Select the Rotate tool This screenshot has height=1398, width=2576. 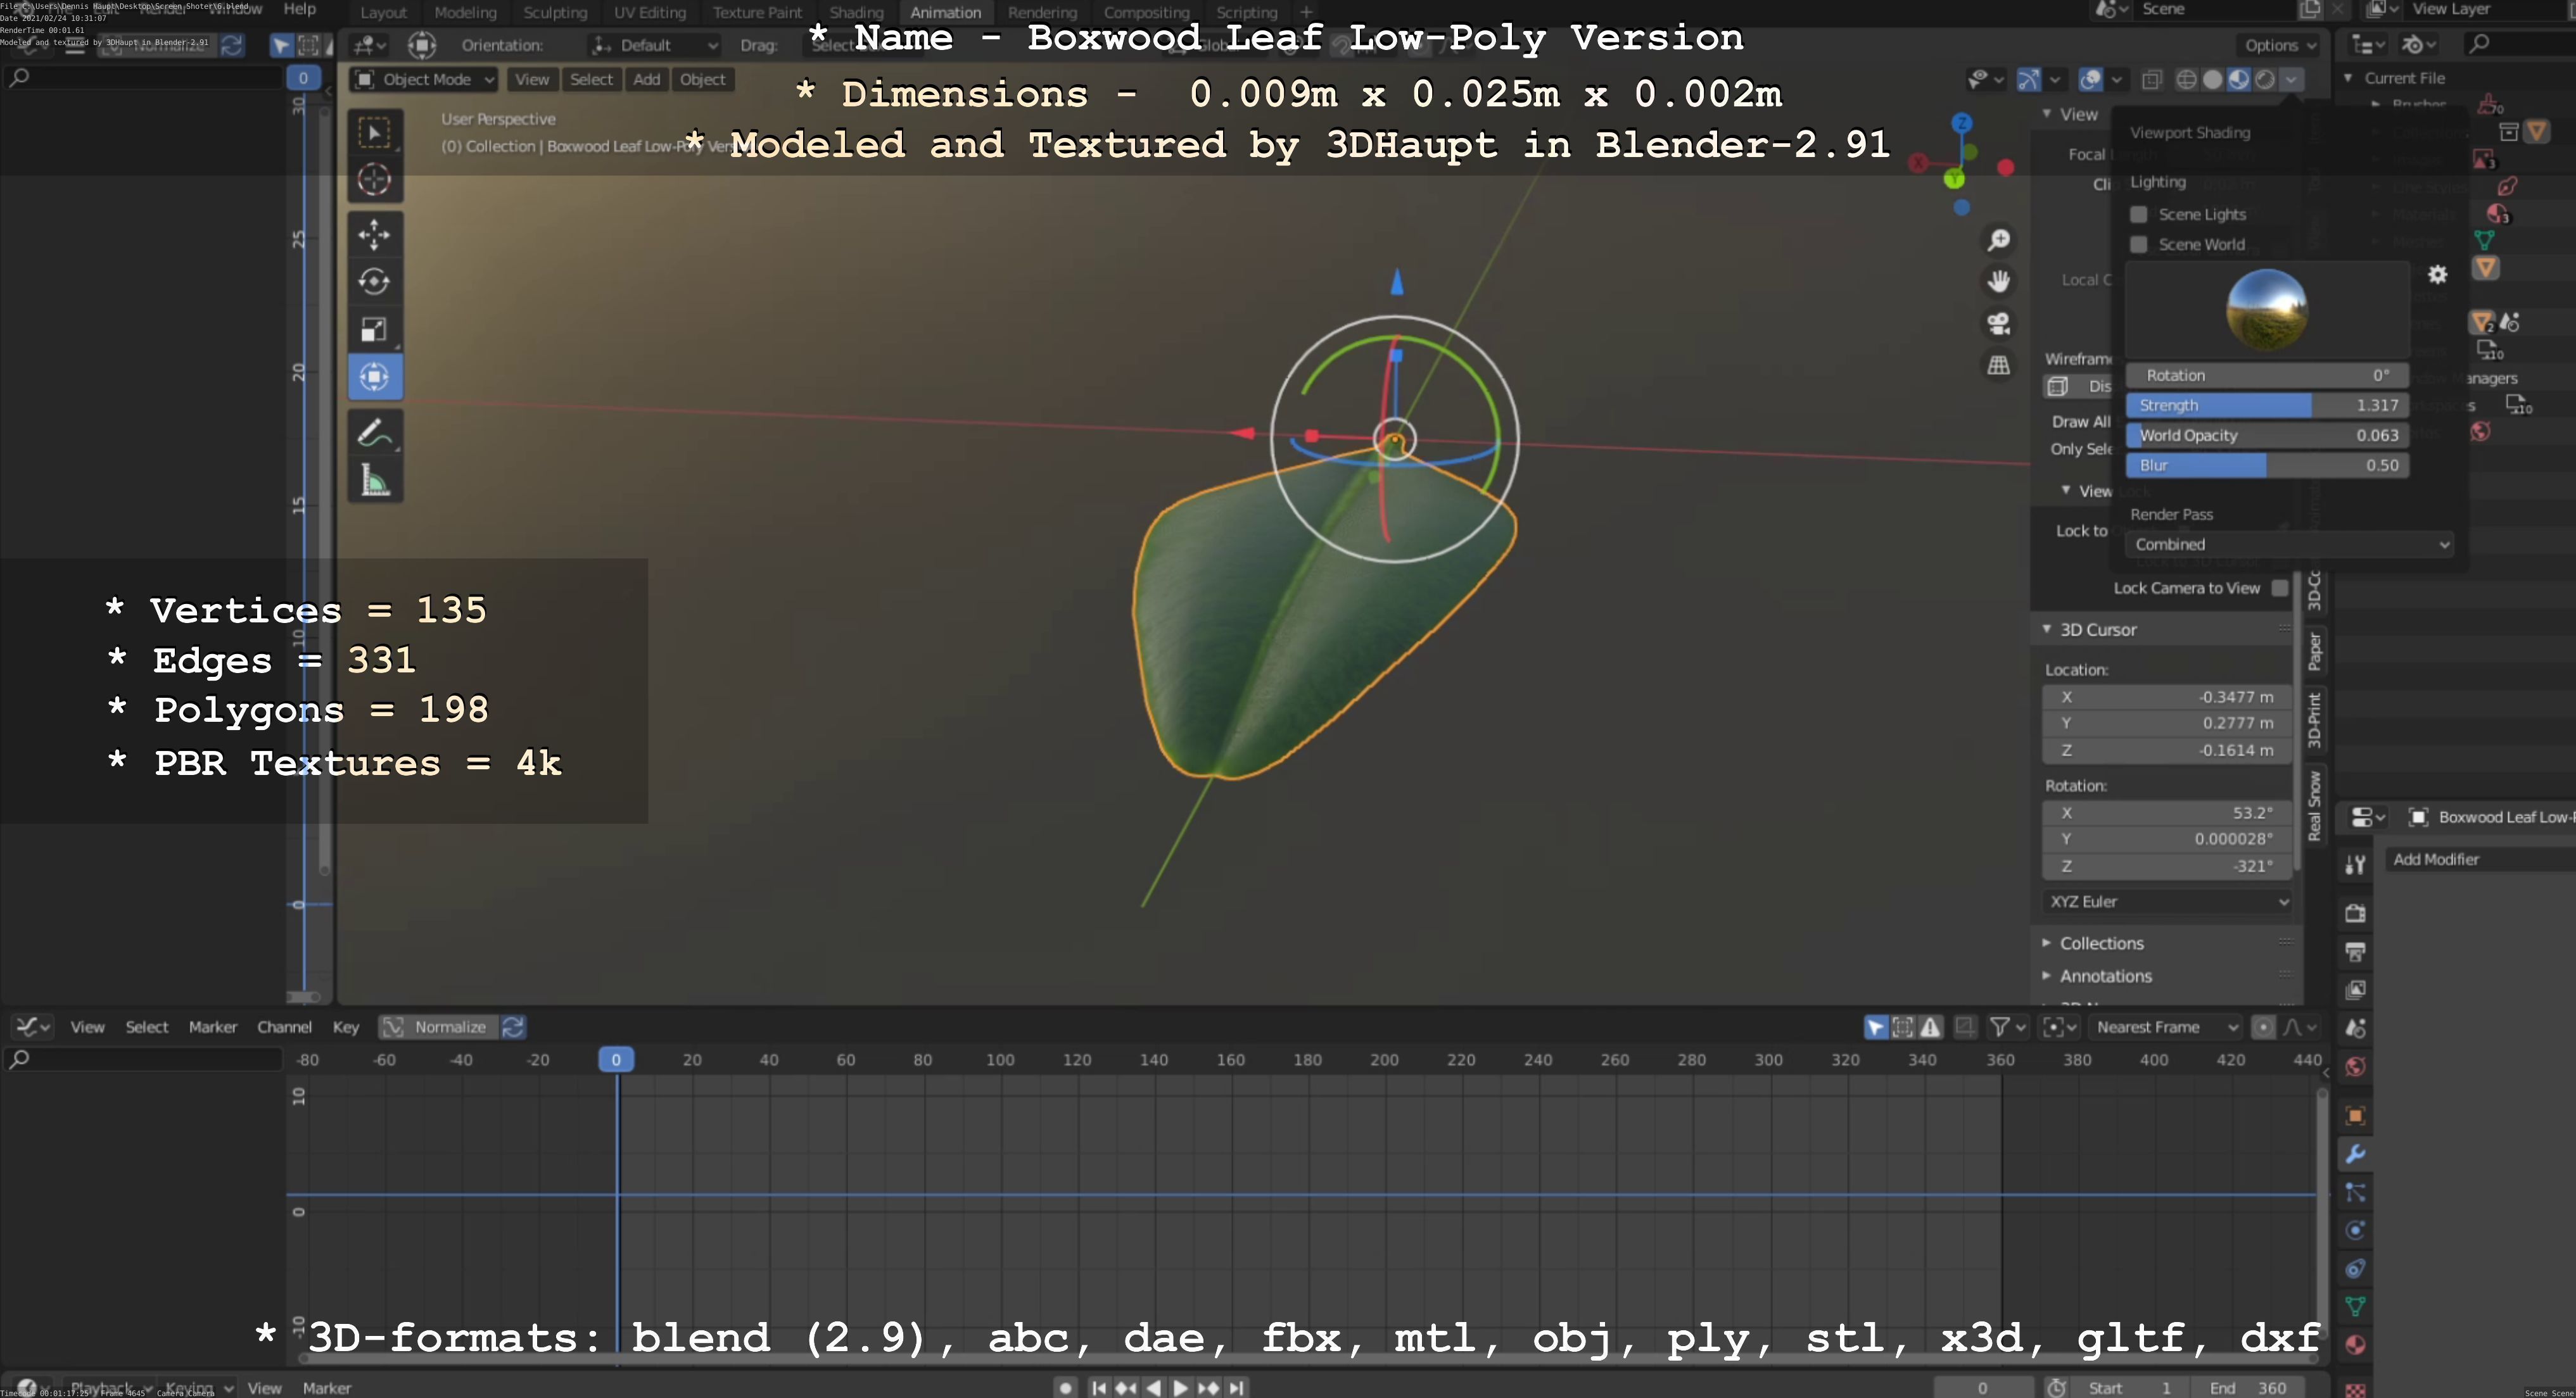(375, 282)
